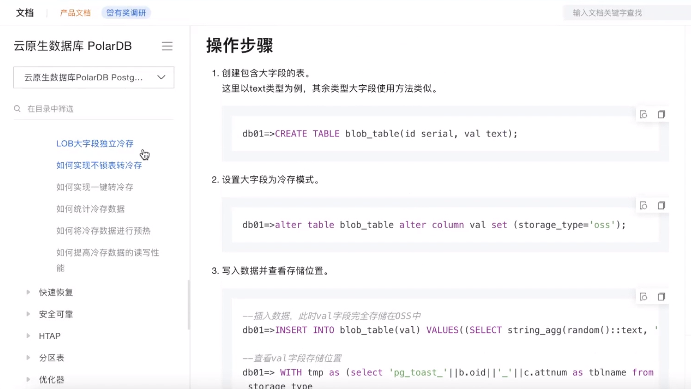The width and height of the screenshot is (691, 389).
Task: Open theme preview icon on first code block
Action: tap(644, 114)
